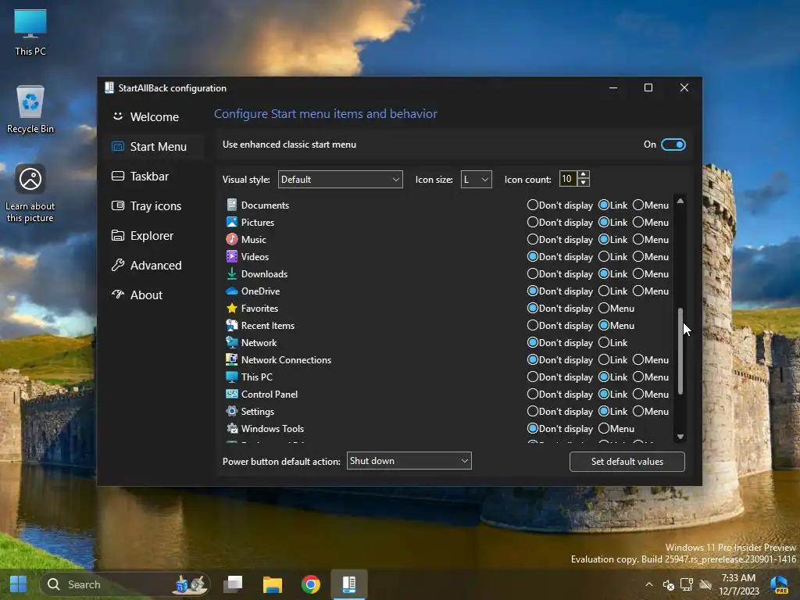This screenshot has width=800, height=600.
Task: Click the OneDrive cloud icon
Action: coord(231,291)
